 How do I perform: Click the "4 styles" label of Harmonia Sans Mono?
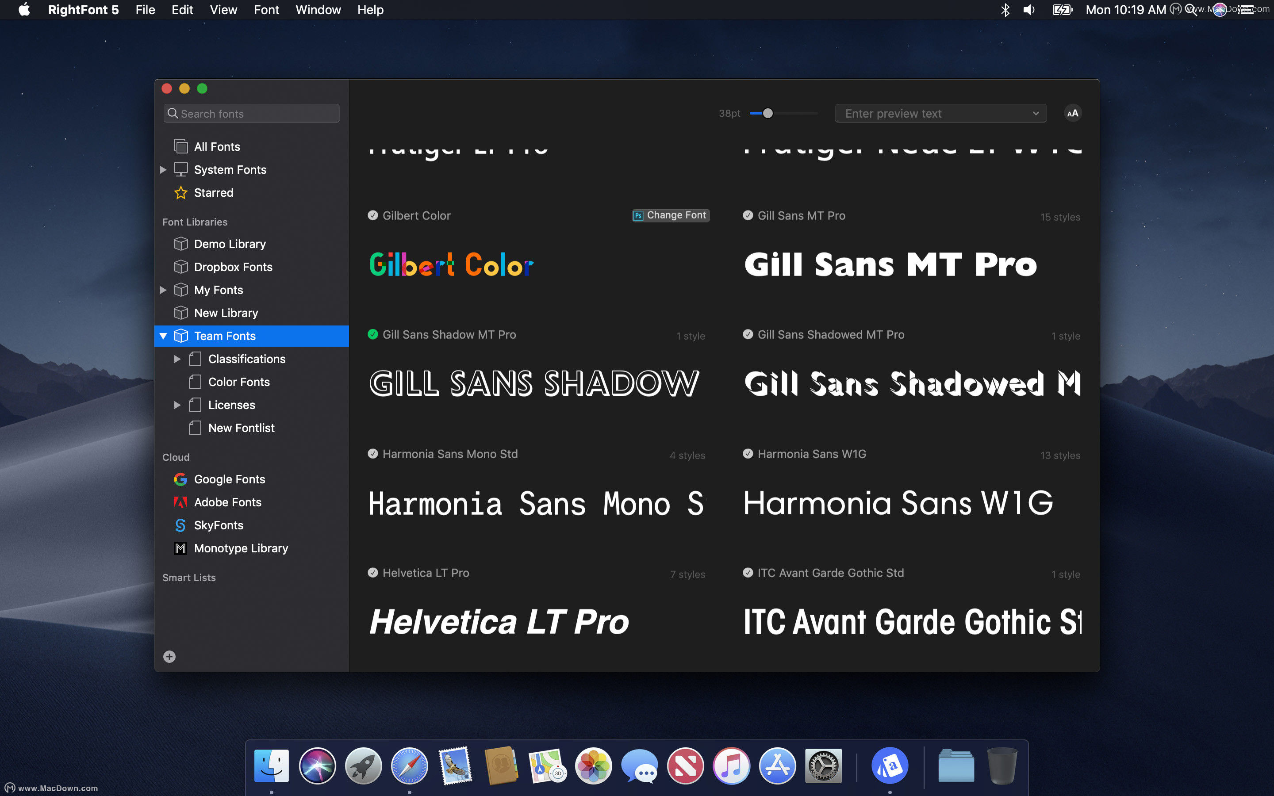[687, 455]
